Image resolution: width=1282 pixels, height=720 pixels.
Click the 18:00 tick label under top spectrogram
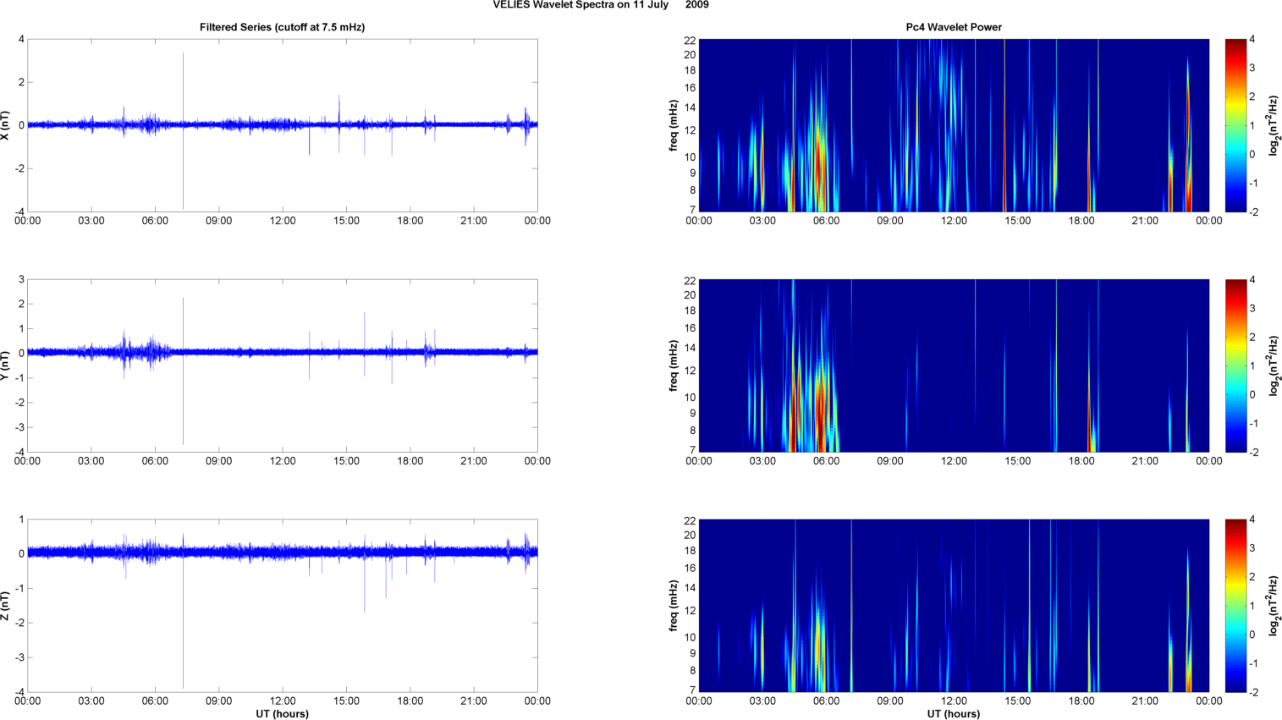1081,221
